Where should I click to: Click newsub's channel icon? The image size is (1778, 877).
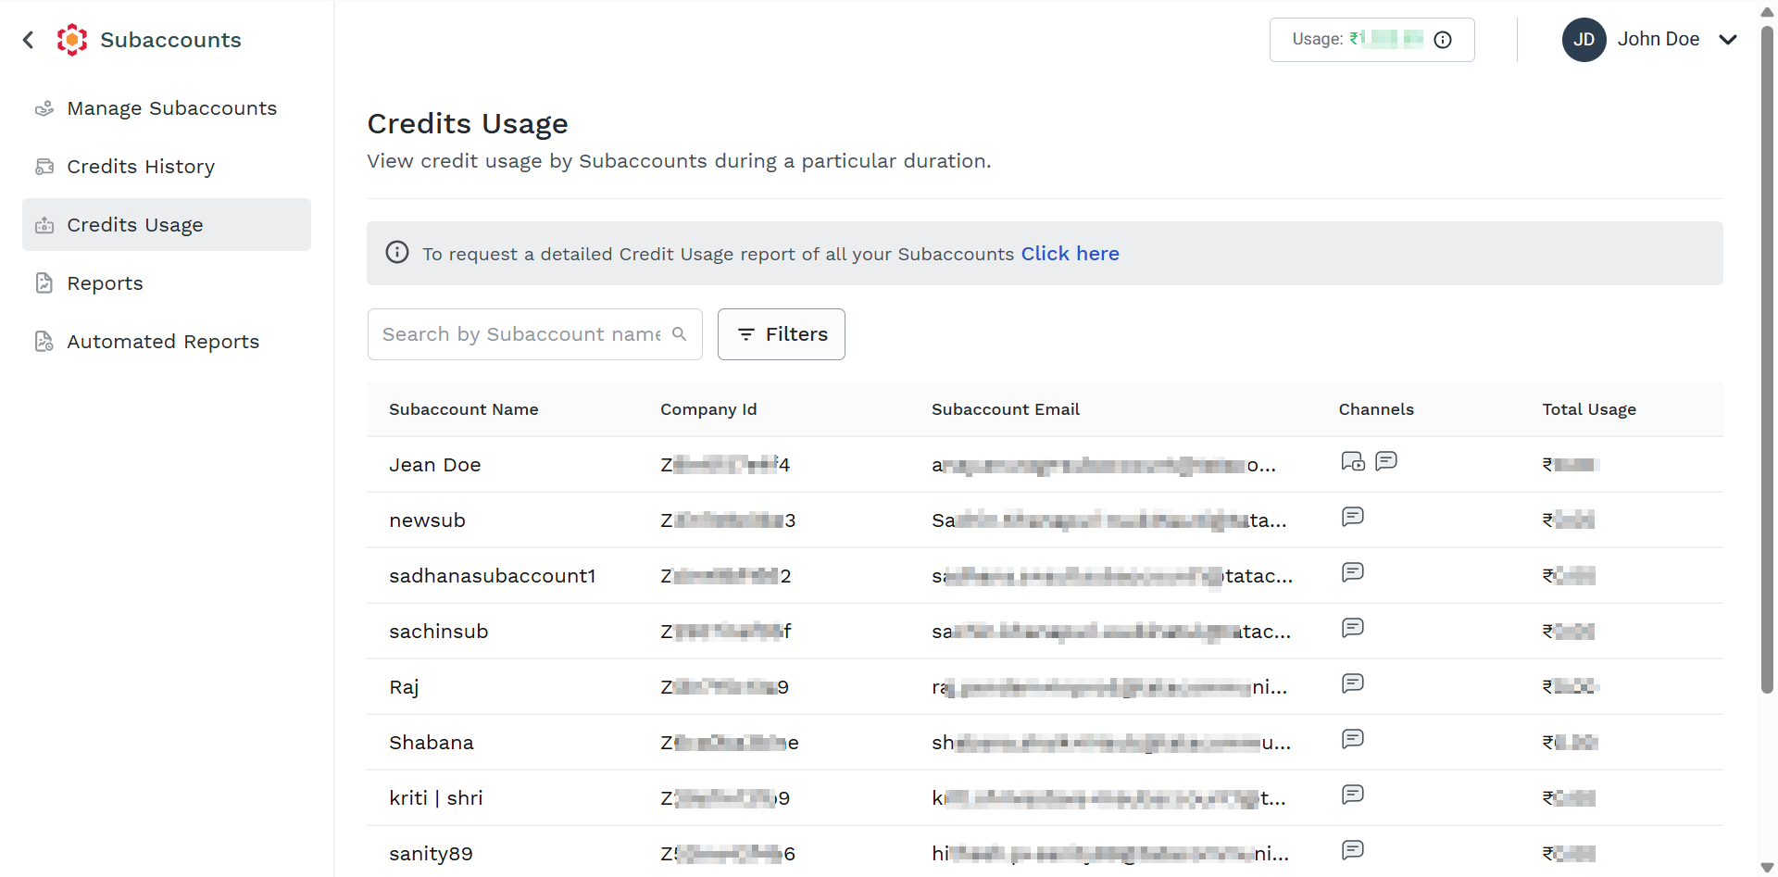pos(1353,517)
